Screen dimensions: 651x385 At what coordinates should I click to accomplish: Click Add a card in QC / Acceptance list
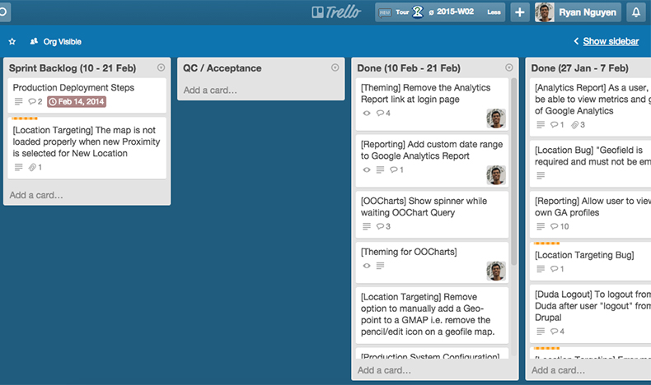pos(210,90)
